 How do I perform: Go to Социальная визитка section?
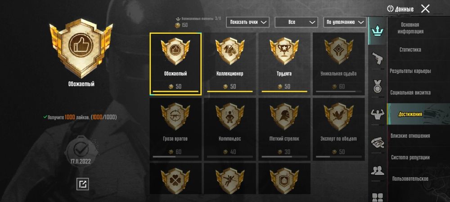tap(410, 93)
